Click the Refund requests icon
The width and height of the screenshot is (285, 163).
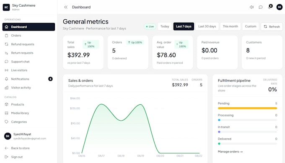coord(7,44)
